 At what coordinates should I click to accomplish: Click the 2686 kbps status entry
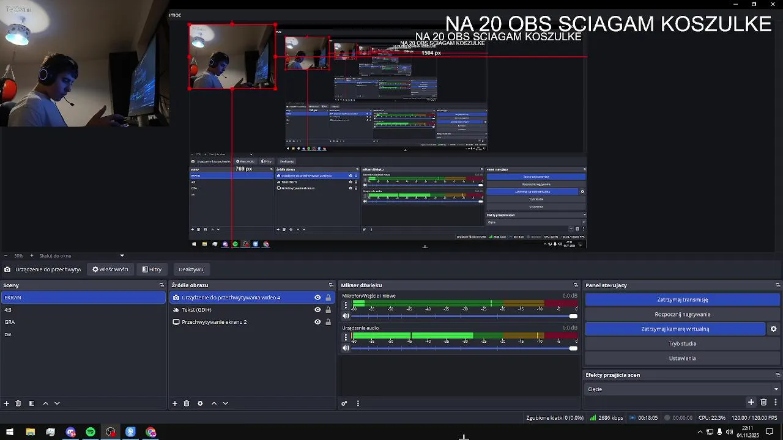(x=606, y=418)
